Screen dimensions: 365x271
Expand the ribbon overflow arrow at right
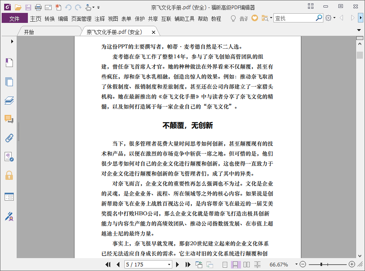(x=360, y=18)
